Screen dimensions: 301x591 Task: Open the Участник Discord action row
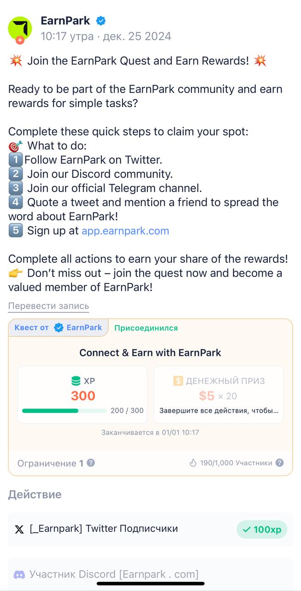[x=150, y=574]
